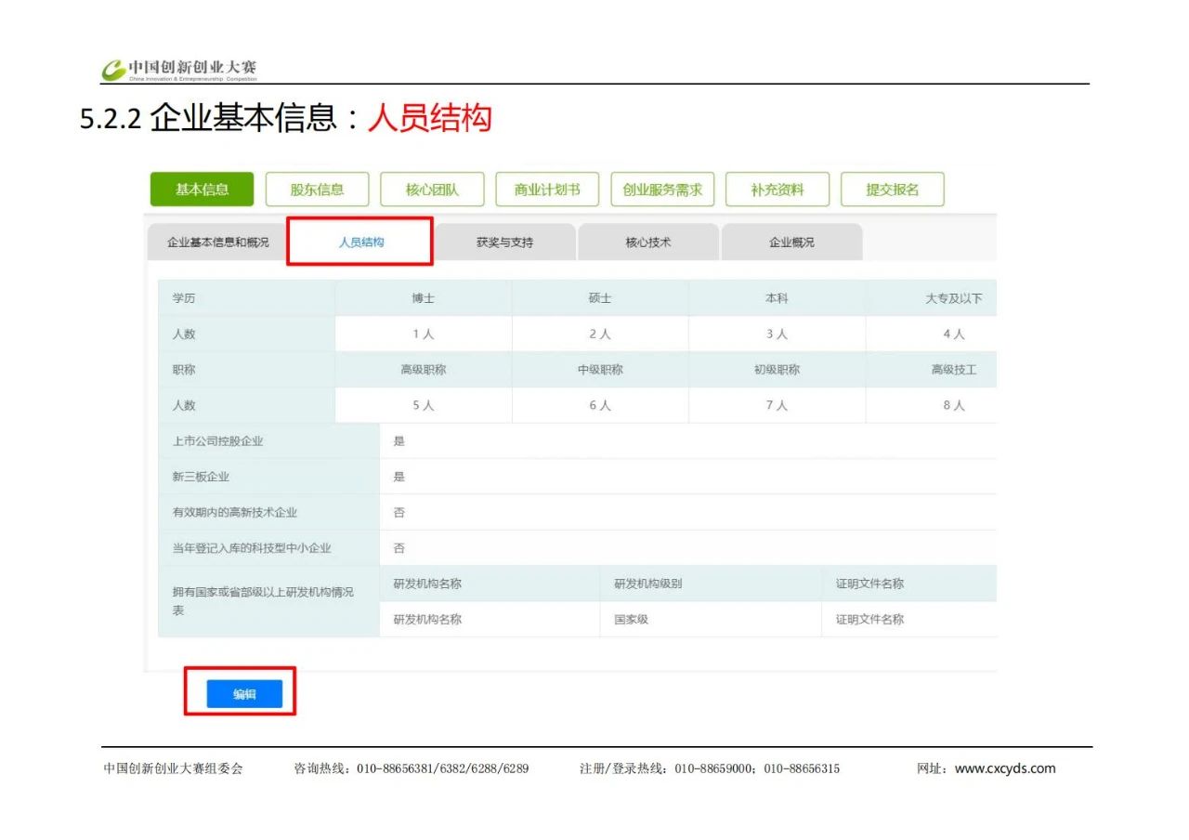Open the 核心团队 tab
The image size is (1189, 840).
point(432,190)
